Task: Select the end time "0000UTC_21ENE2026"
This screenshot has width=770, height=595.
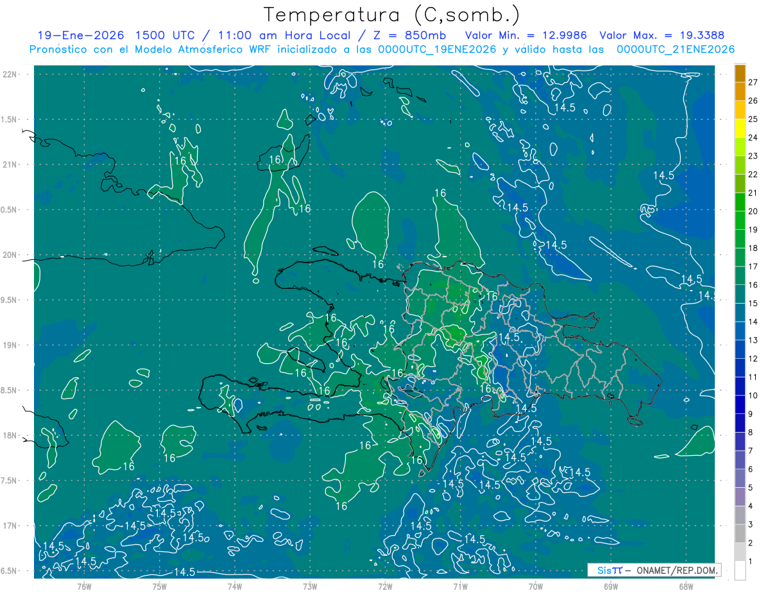Action: coord(676,49)
